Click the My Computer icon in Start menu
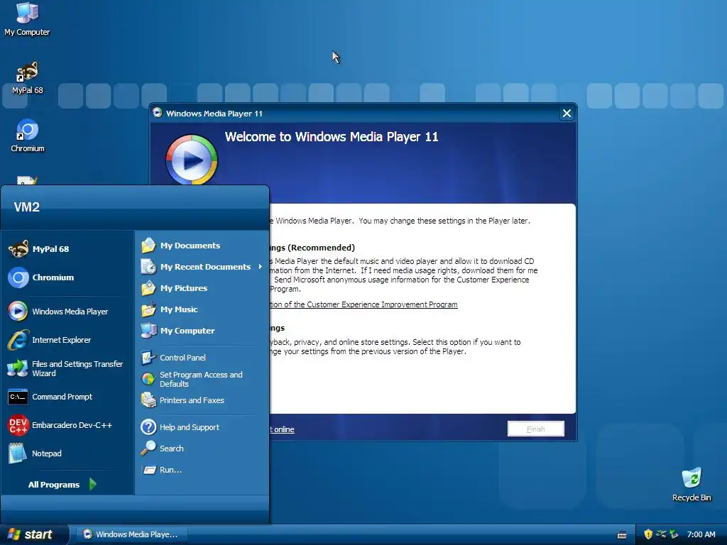The image size is (727, 545). (x=148, y=331)
